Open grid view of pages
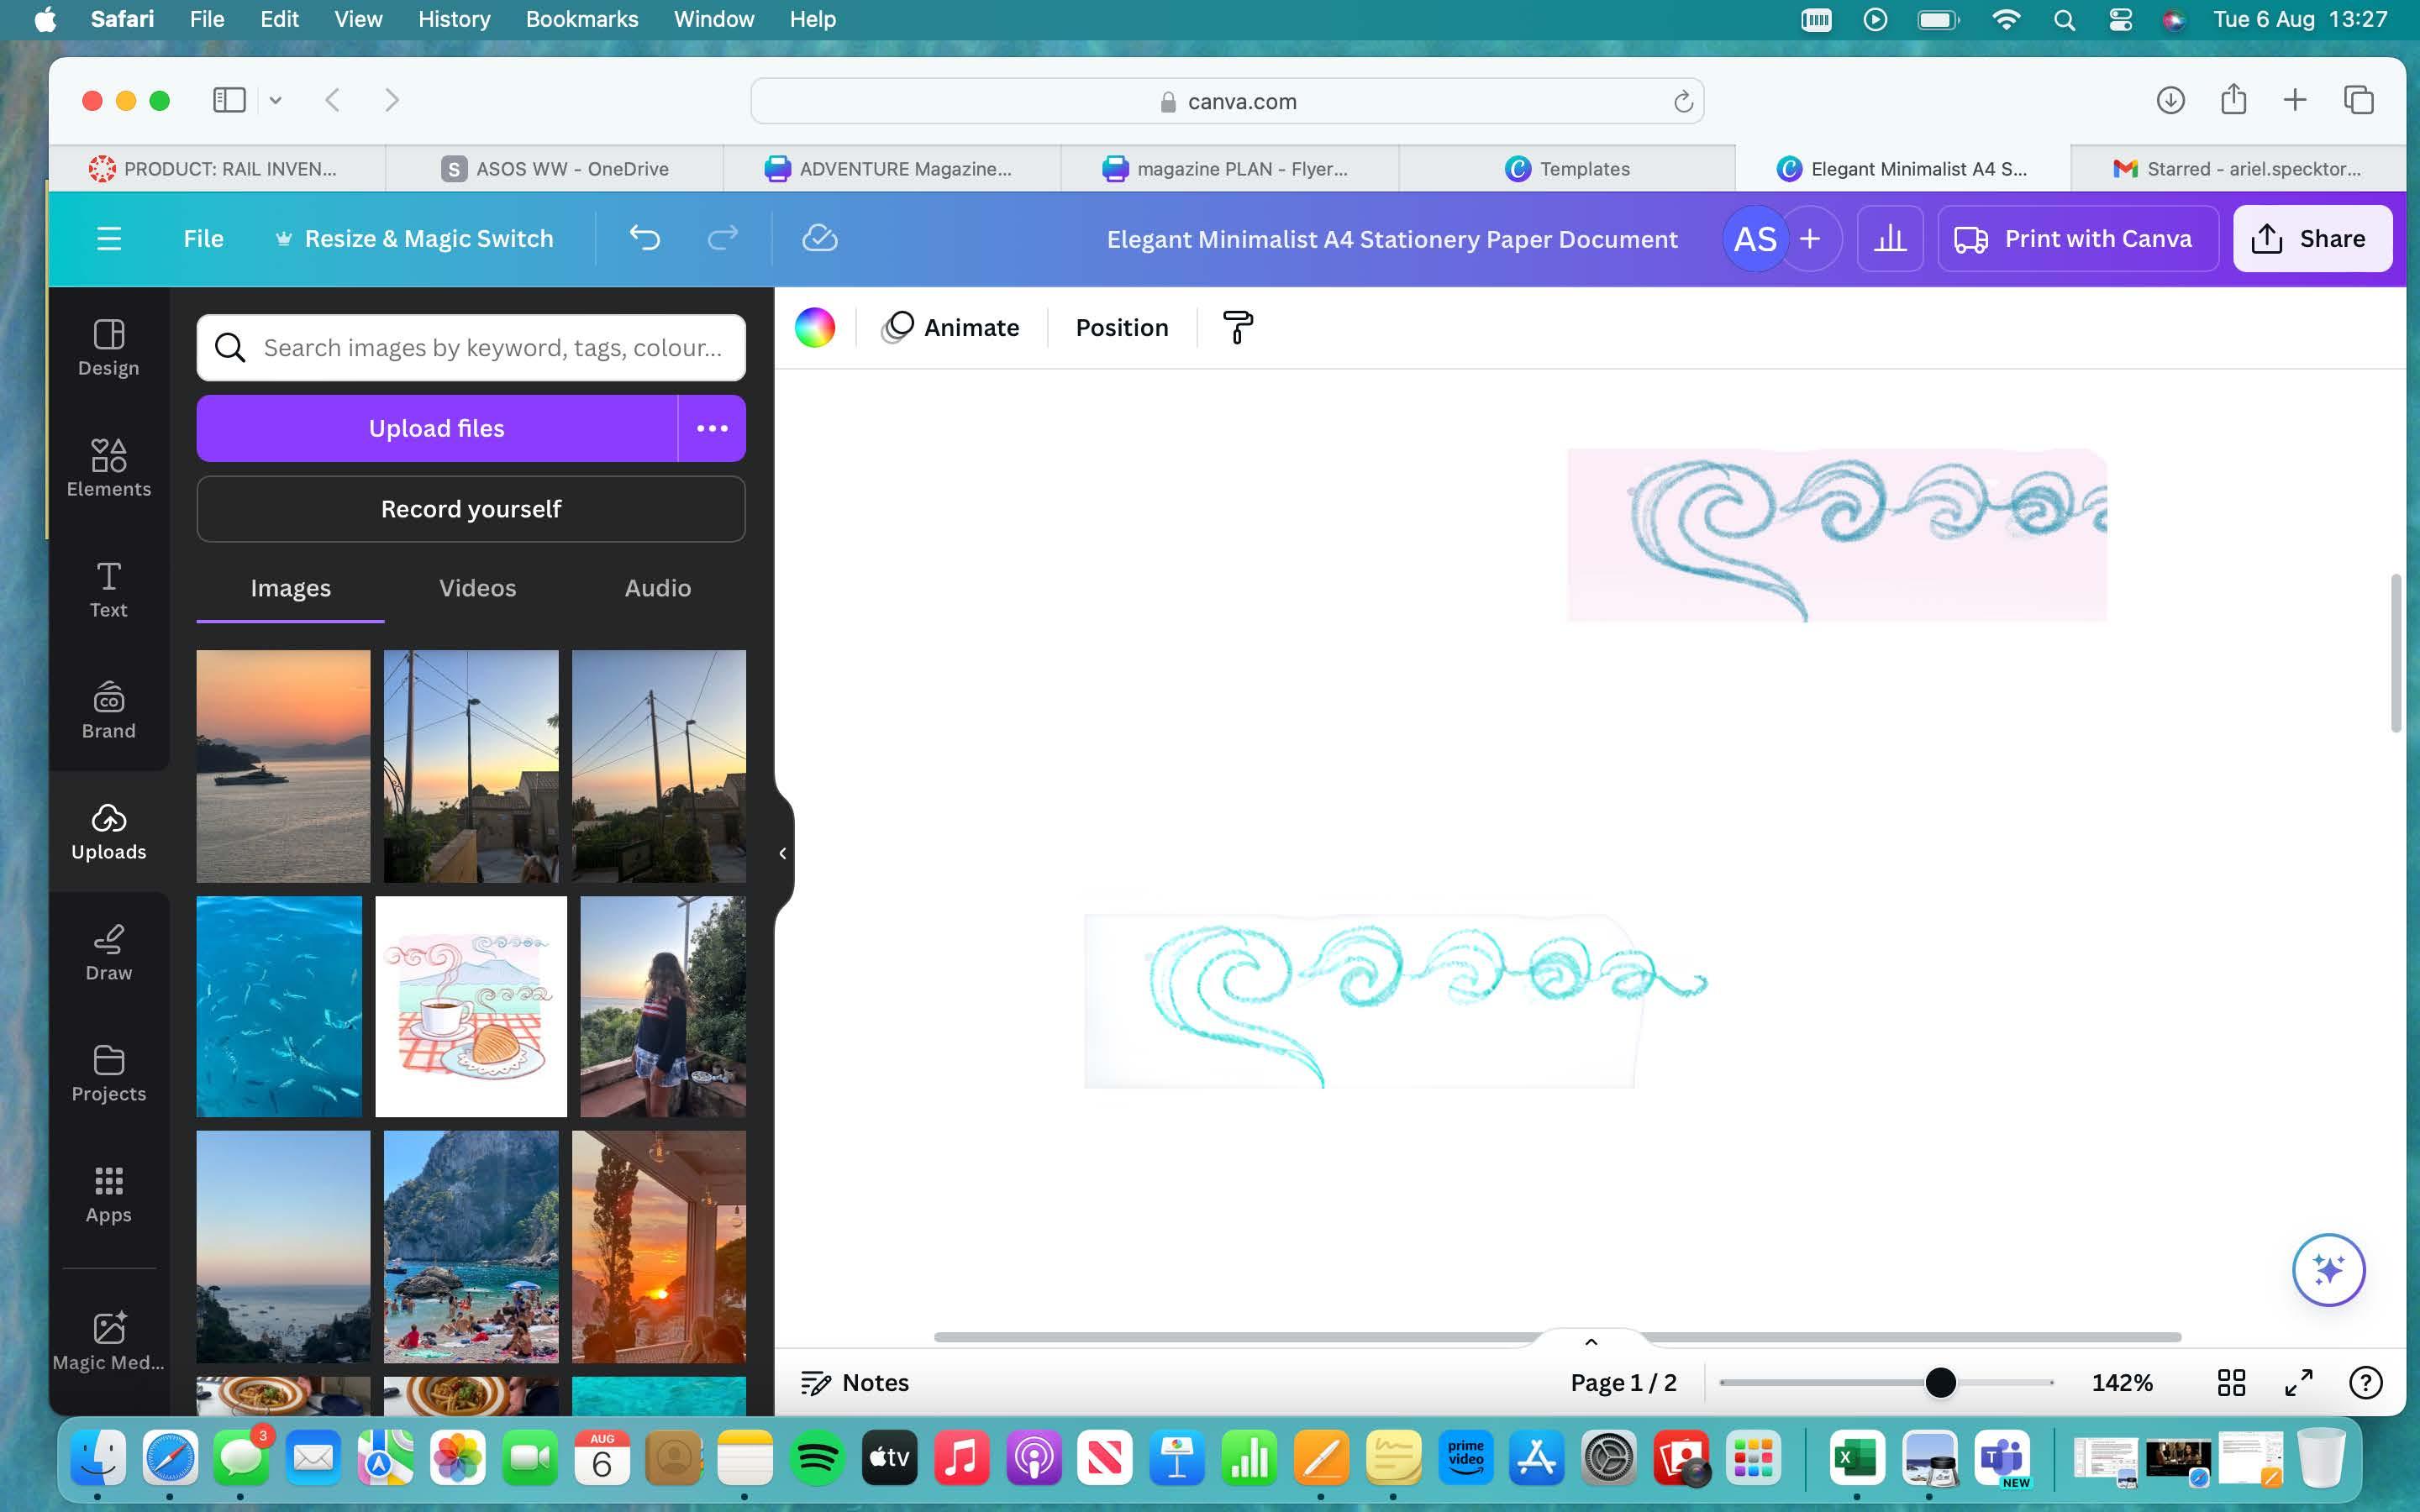The height and width of the screenshot is (1512, 2420). pos(2231,1383)
